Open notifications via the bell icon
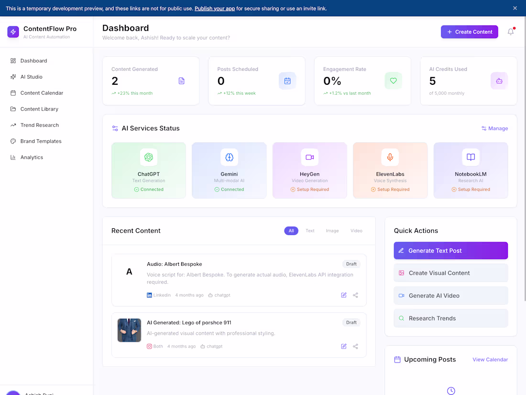This screenshot has width=526, height=395. click(510, 32)
